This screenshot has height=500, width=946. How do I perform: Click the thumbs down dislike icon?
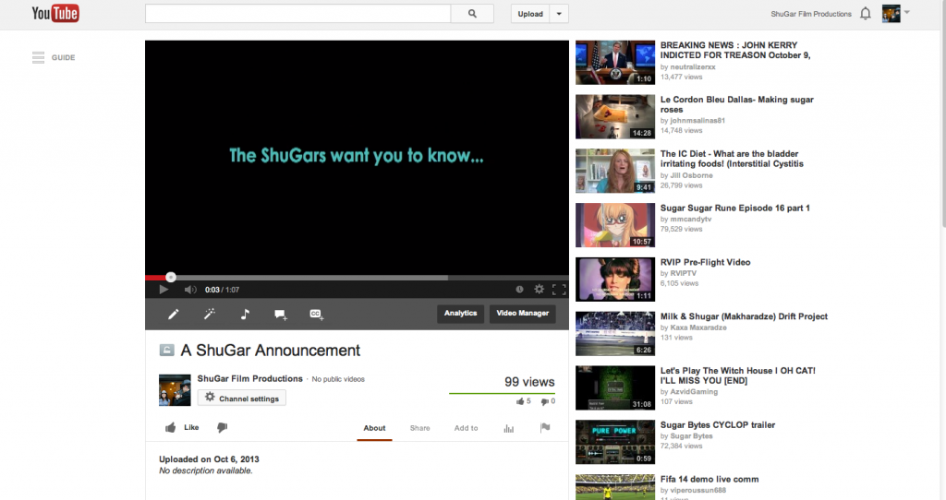pos(222,428)
